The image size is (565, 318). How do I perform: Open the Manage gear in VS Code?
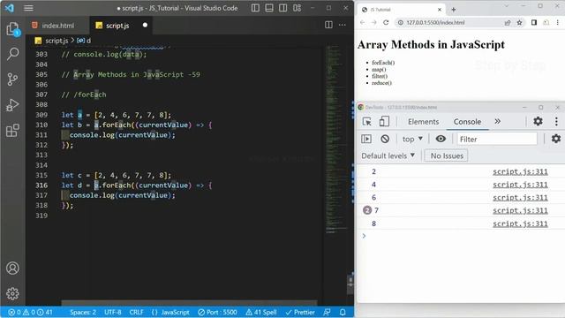(12, 294)
